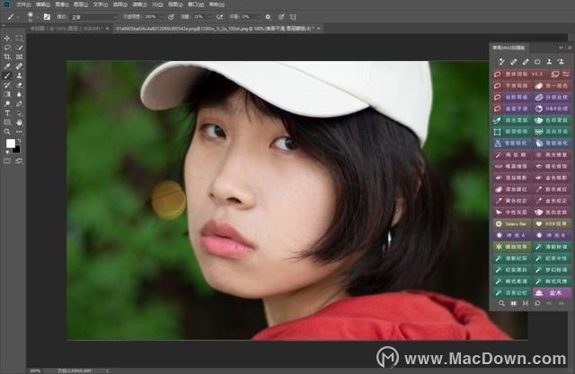Select the Rectangular Marquee tool

pos(19,38)
